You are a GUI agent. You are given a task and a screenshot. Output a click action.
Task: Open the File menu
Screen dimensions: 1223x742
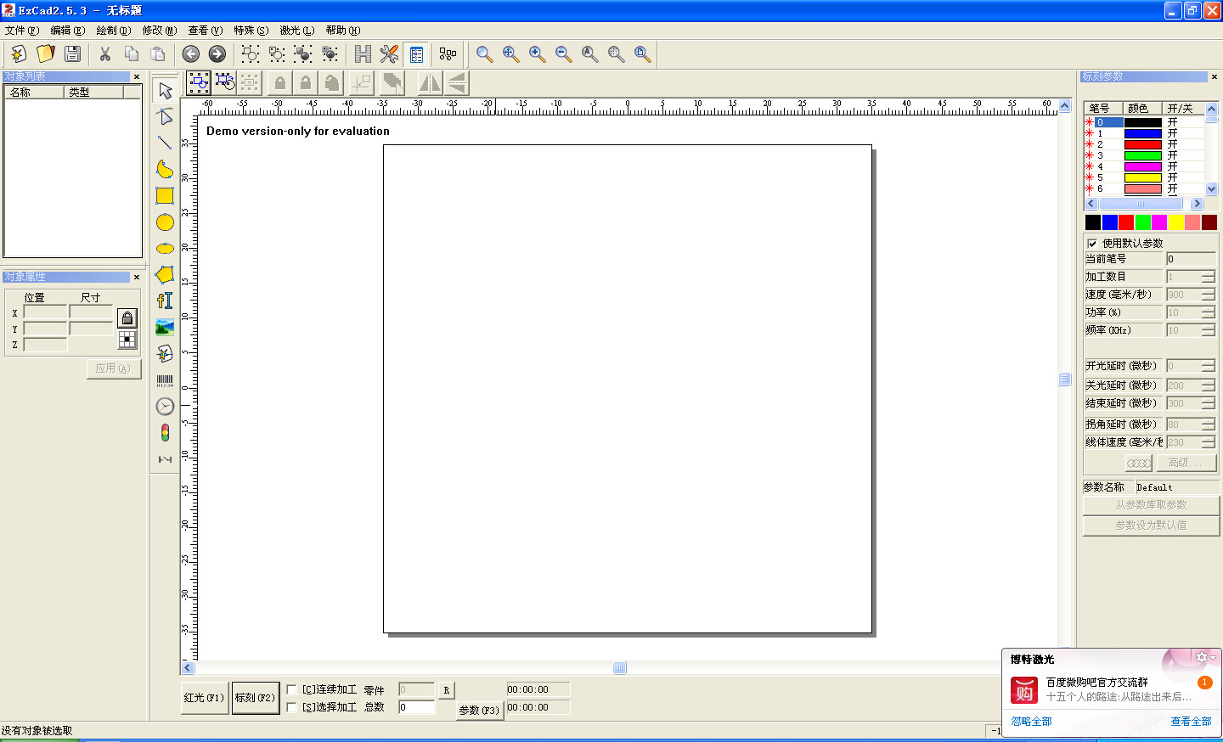21,31
